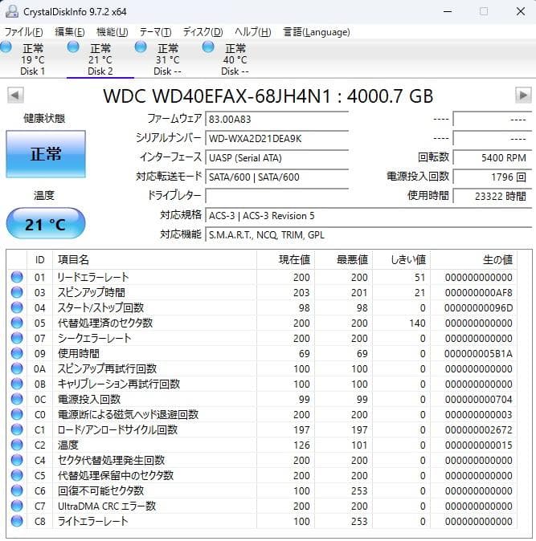This screenshot has height=541, width=536.
Task: Go to previous disk with left arrow
Action: pos(15,96)
